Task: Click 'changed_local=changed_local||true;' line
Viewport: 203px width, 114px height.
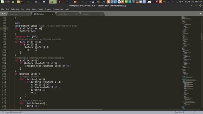Action: (48, 66)
